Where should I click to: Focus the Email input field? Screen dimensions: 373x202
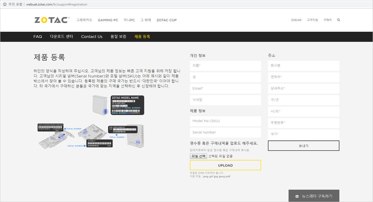(226, 88)
